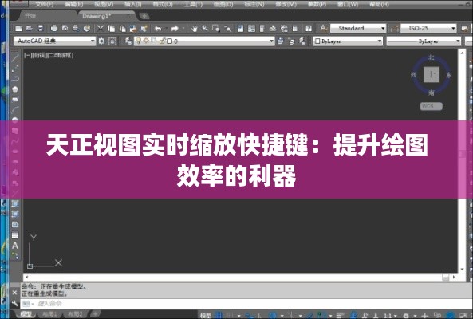
Task: Open the 视图(V) menu
Action: pos(104,4)
